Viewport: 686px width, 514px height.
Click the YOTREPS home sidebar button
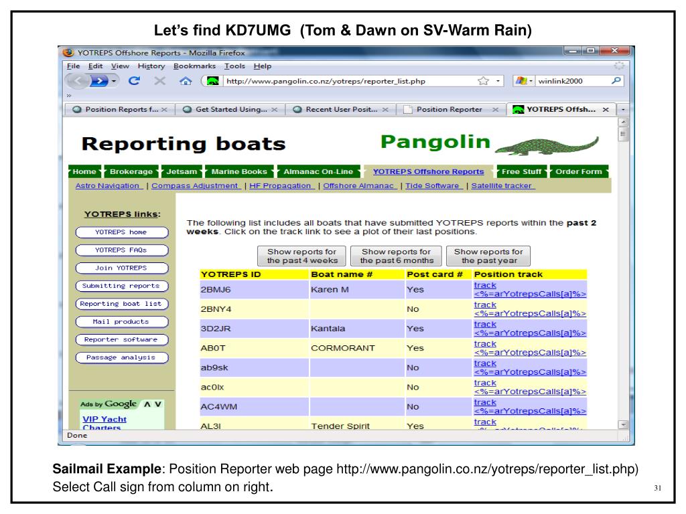click(x=122, y=232)
